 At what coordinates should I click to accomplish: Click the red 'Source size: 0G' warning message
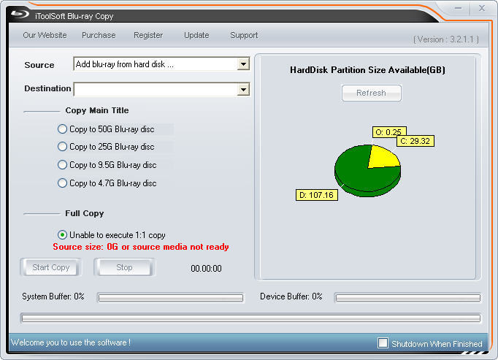(x=141, y=247)
